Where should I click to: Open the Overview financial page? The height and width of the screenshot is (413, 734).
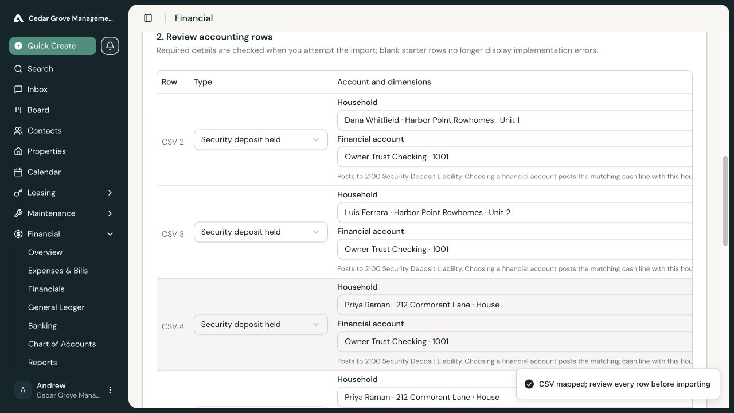pos(45,252)
